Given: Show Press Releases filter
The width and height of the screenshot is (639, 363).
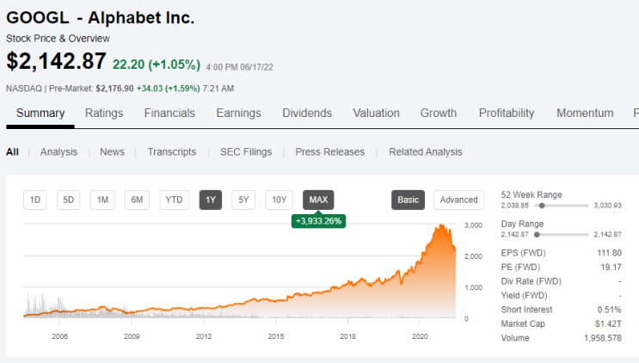Looking at the screenshot, I should point(329,152).
